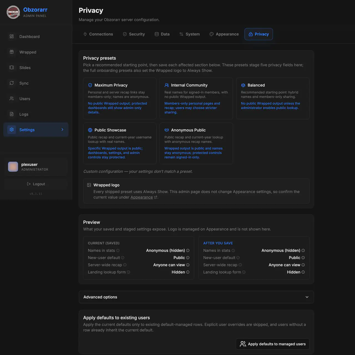This screenshot has width=355, height=355.
Task: Click the Logout button
Action: [36, 184]
